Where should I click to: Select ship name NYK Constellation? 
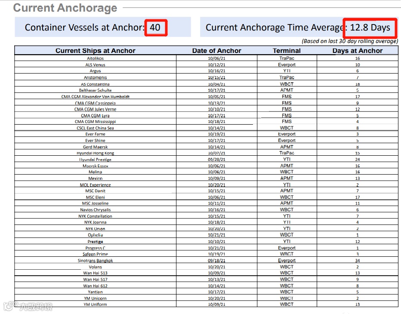(95, 216)
